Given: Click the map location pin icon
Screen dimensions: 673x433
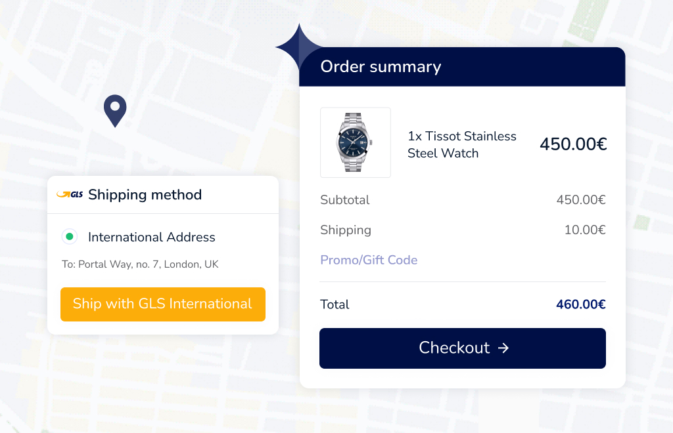Looking at the screenshot, I should 115,110.
